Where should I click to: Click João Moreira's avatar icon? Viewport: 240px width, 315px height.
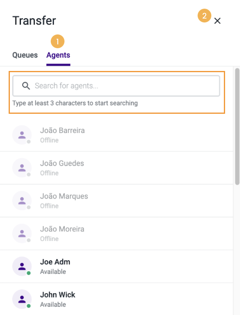(22, 234)
